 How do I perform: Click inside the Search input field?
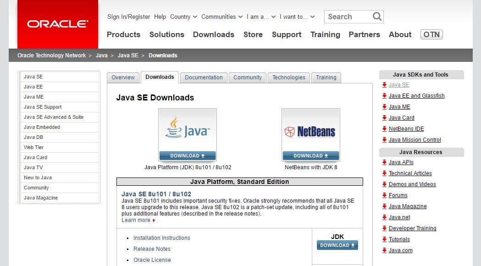348,17
